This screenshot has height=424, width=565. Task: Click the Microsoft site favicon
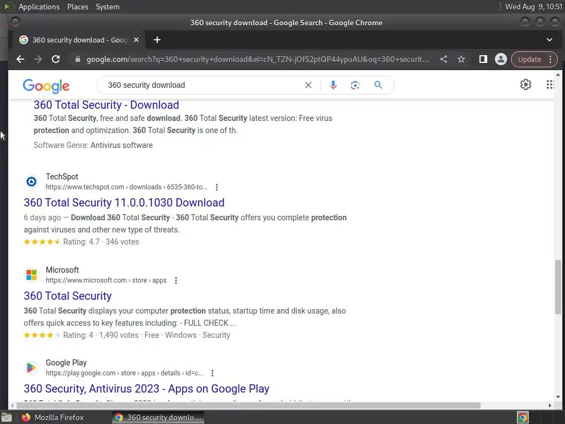[x=31, y=275]
